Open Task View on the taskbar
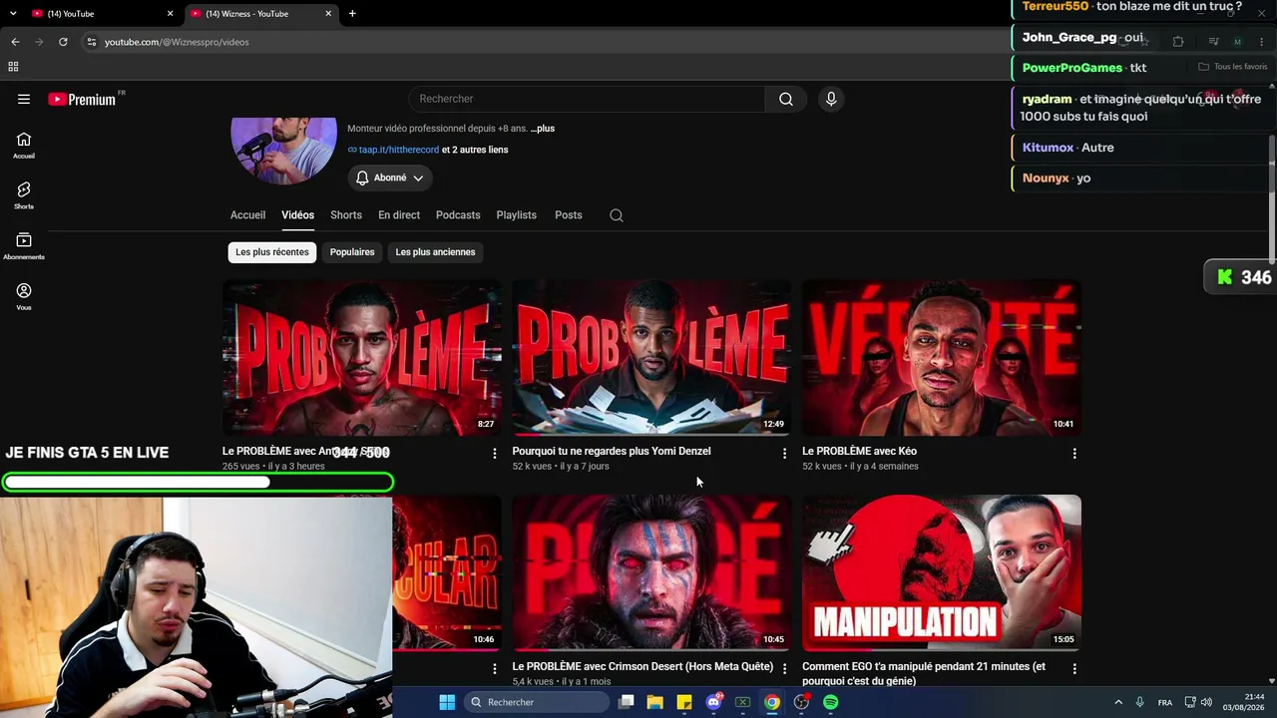This screenshot has height=718, width=1277. point(626,702)
